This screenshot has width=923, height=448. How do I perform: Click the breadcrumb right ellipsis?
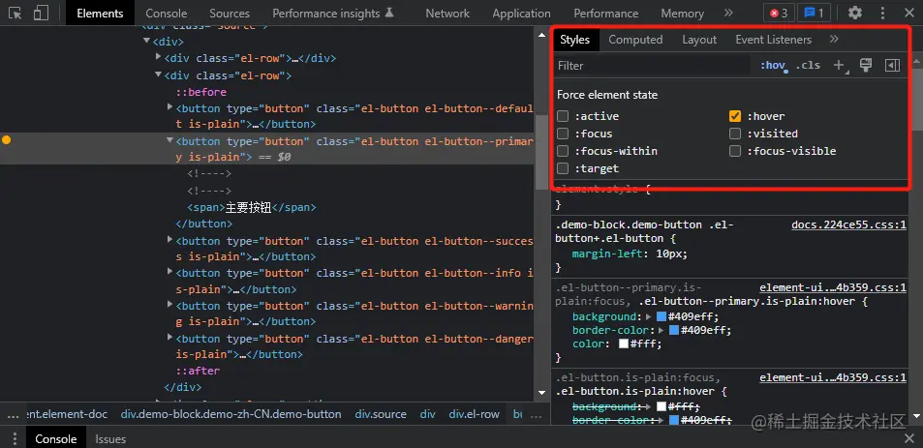point(535,414)
